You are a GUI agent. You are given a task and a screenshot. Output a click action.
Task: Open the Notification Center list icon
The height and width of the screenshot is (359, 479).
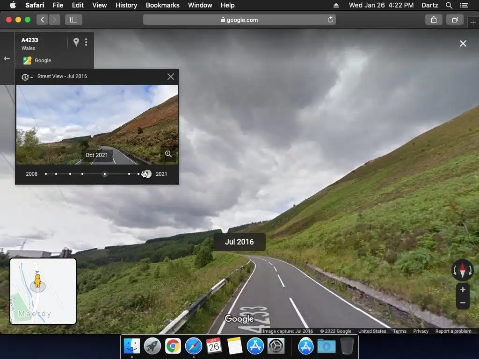[x=464, y=5]
